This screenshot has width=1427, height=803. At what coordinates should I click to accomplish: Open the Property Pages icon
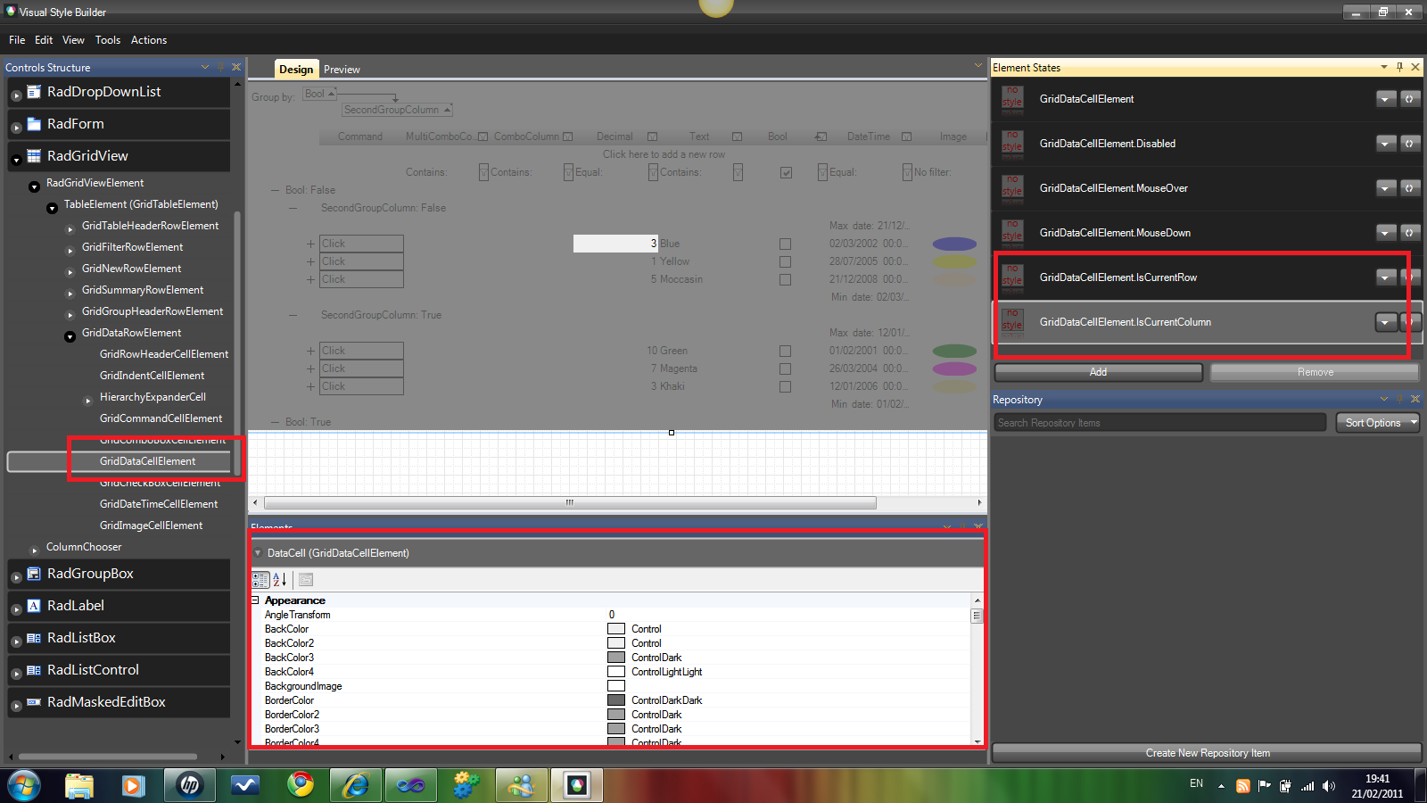tap(306, 580)
